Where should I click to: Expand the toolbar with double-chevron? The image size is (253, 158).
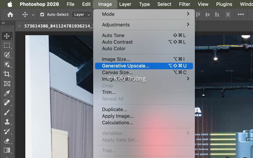point(3,23)
